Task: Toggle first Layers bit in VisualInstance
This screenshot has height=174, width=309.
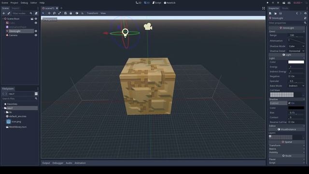Action: click(270, 136)
